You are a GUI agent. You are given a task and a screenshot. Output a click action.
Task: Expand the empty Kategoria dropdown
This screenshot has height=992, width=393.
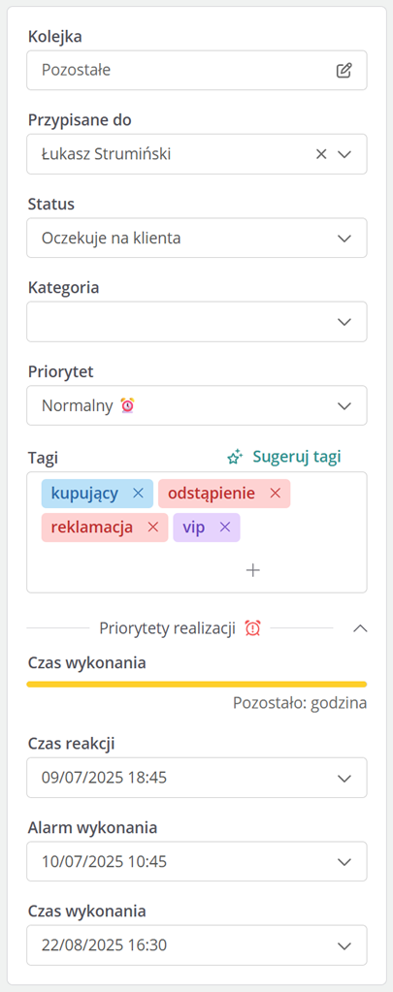pos(196,321)
